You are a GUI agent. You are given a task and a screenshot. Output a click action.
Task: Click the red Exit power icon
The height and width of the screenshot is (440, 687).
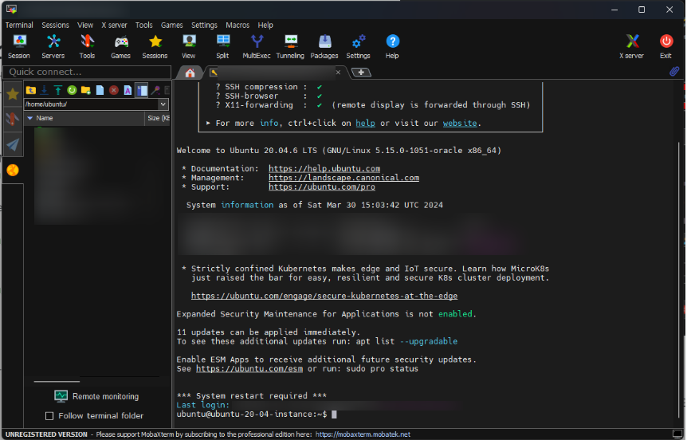click(x=666, y=46)
